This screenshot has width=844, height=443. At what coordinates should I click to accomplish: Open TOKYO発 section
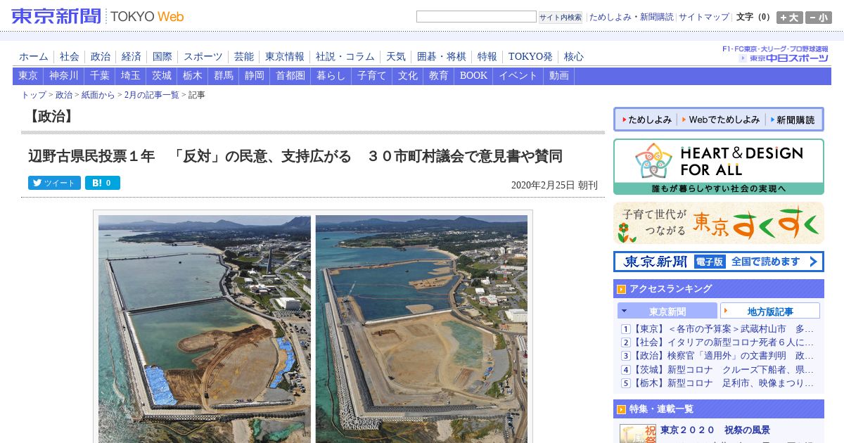(530, 56)
